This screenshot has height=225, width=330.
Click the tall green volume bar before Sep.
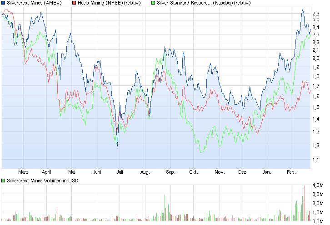[165, 208]
